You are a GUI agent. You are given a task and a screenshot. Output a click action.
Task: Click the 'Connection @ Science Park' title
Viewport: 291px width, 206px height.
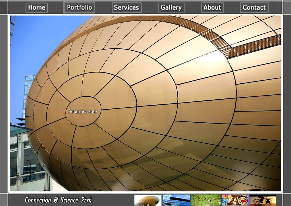pos(58,200)
